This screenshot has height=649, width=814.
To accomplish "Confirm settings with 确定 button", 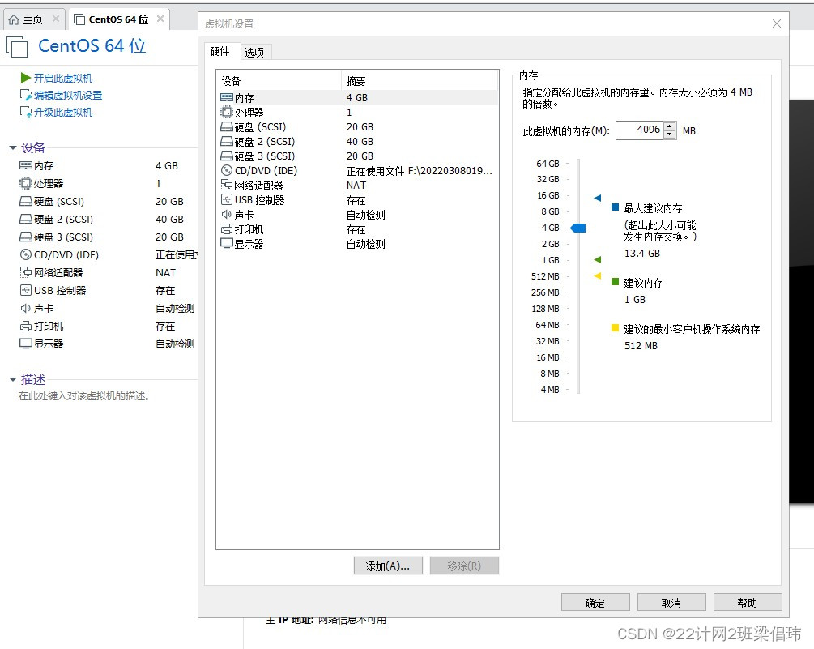I will [595, 603].
